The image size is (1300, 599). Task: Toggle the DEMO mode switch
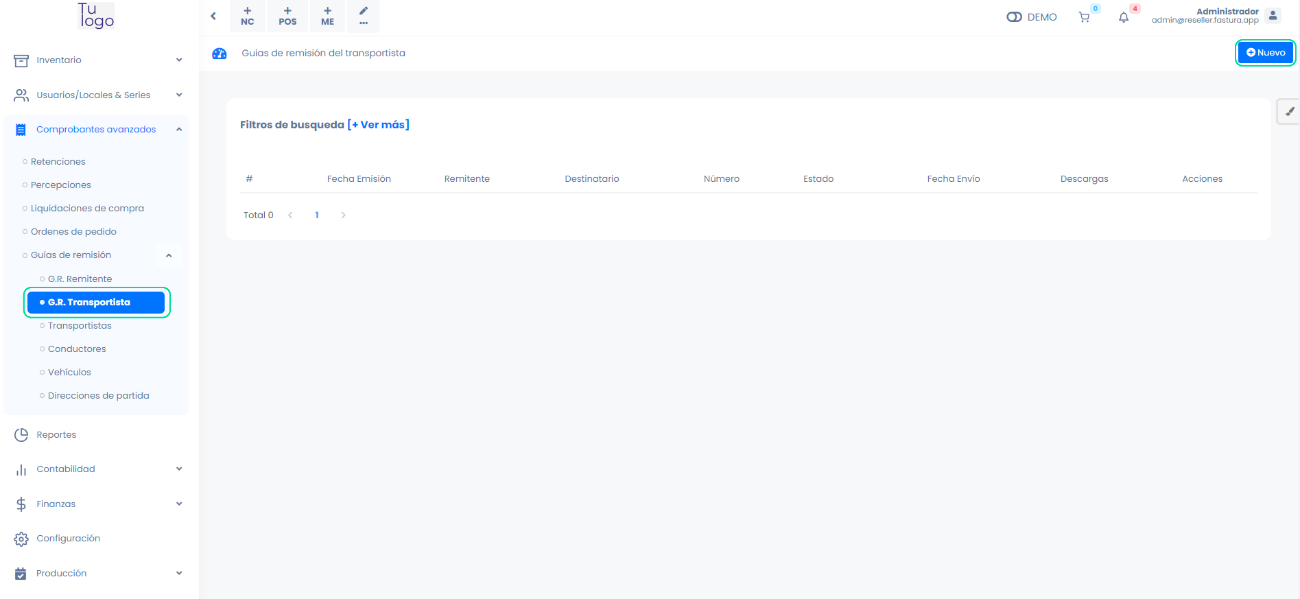pos(1014,17)
